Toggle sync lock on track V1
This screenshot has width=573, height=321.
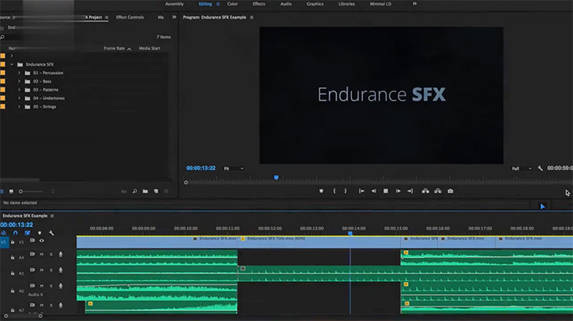[32, 240]
